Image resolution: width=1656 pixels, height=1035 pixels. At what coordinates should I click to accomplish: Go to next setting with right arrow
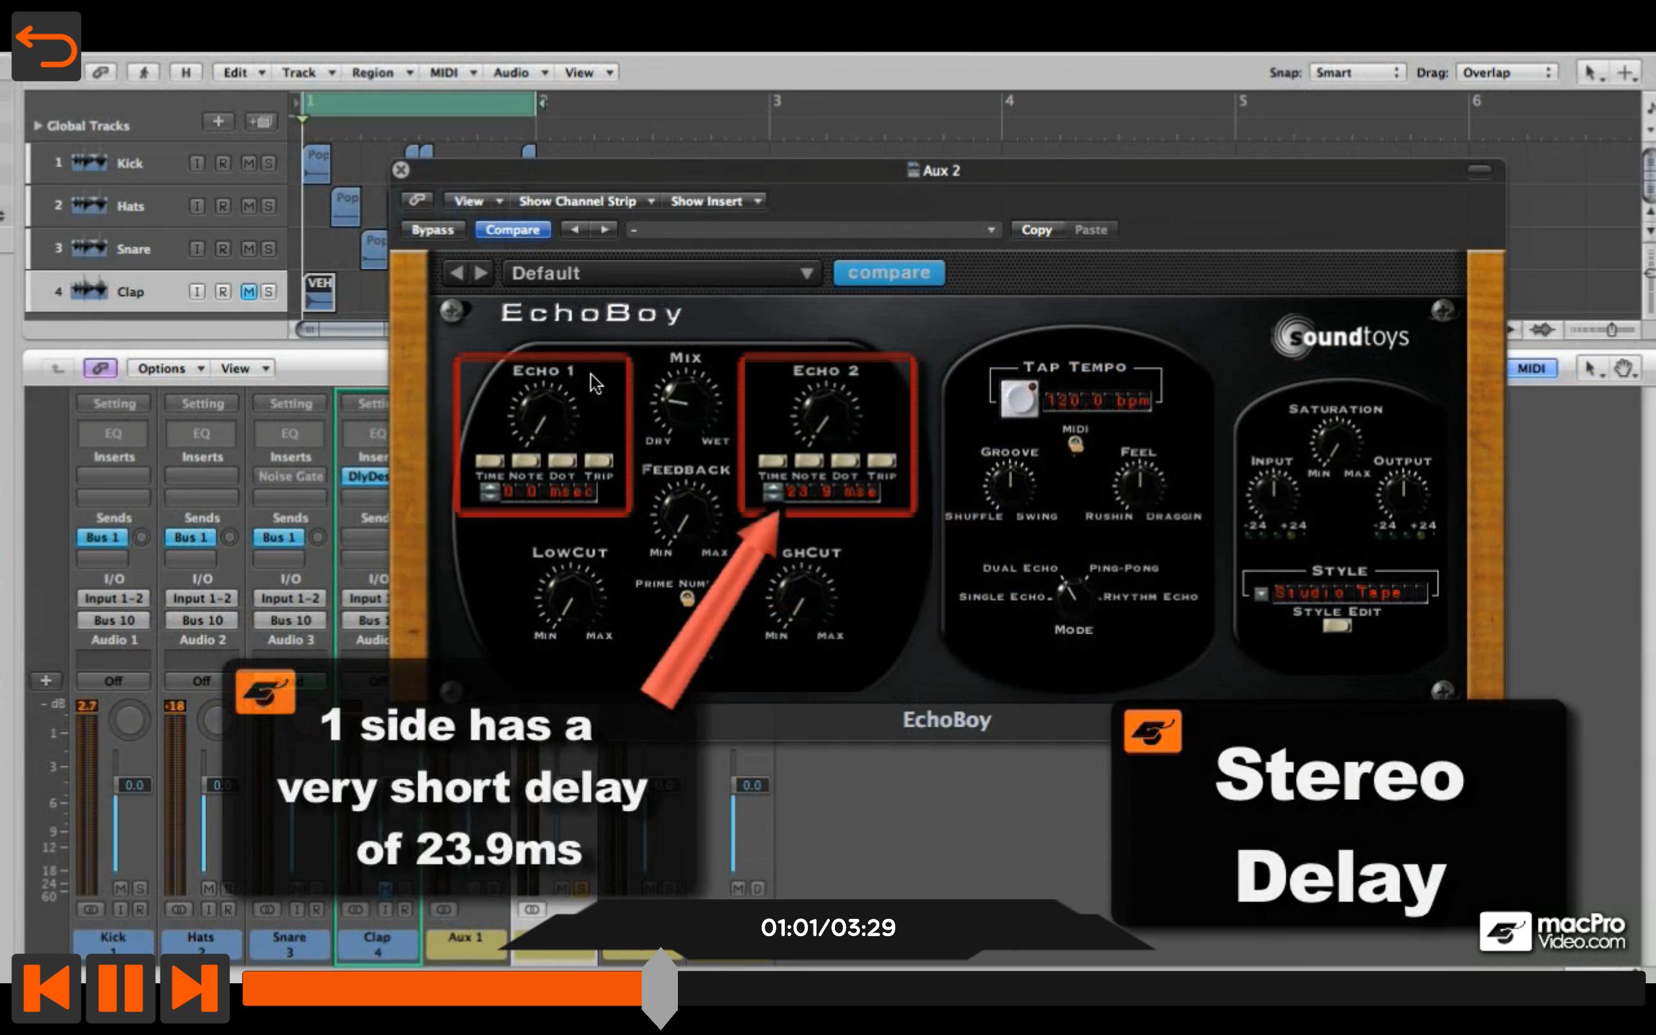coord(604,229)
